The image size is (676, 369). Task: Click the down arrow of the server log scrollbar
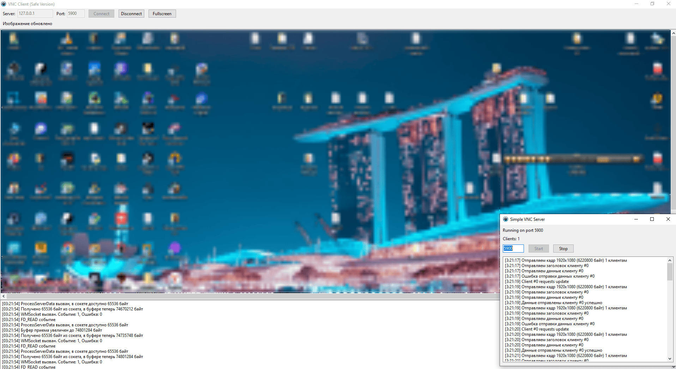[x=670, y=359]
